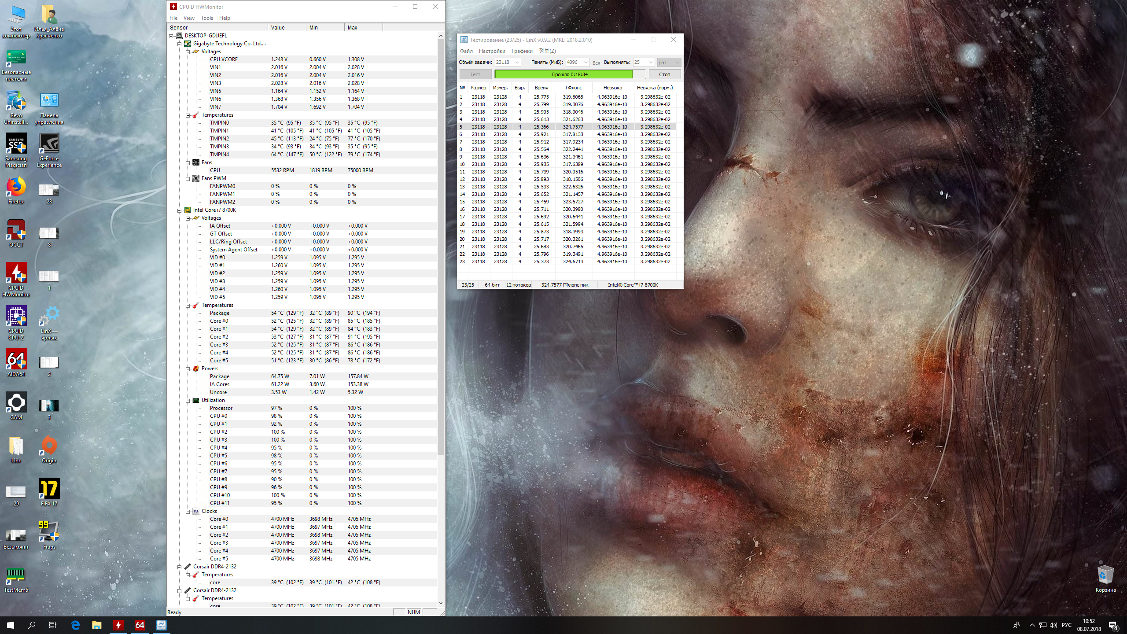Collapse the Fans PWM tree section

[188, 179]
